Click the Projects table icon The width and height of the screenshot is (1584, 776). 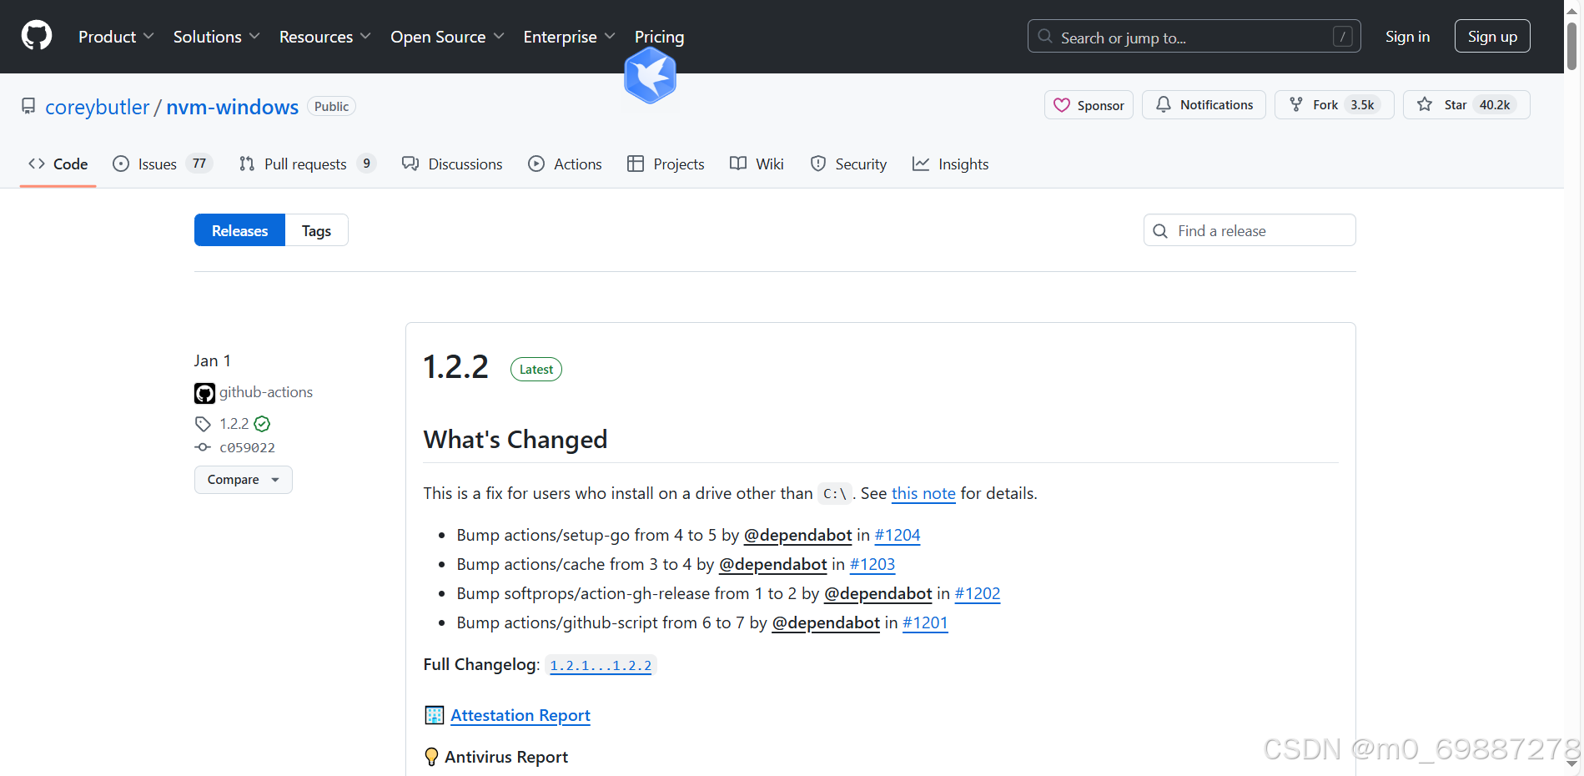tap(636, 164)
